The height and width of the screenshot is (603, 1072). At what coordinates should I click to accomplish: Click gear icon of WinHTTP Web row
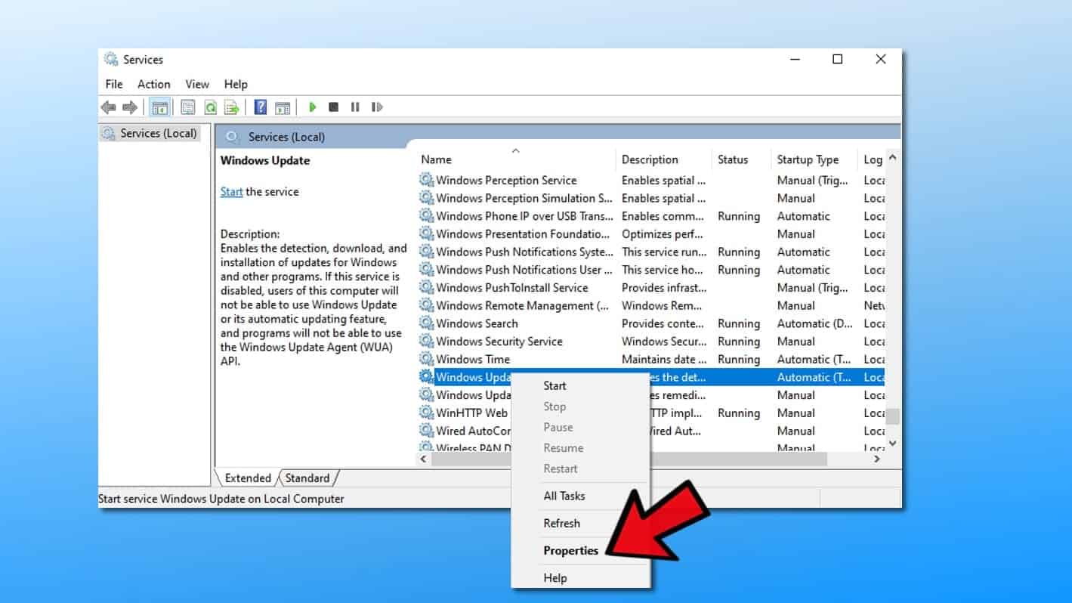[427, 413]
